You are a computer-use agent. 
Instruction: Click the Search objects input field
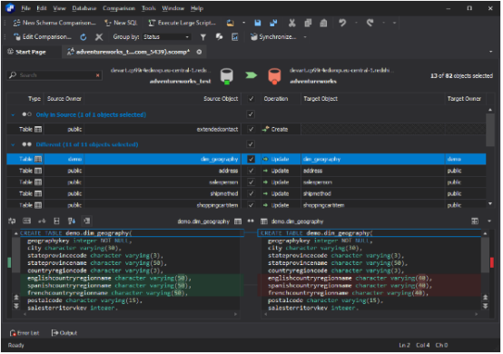pos(54,75)
